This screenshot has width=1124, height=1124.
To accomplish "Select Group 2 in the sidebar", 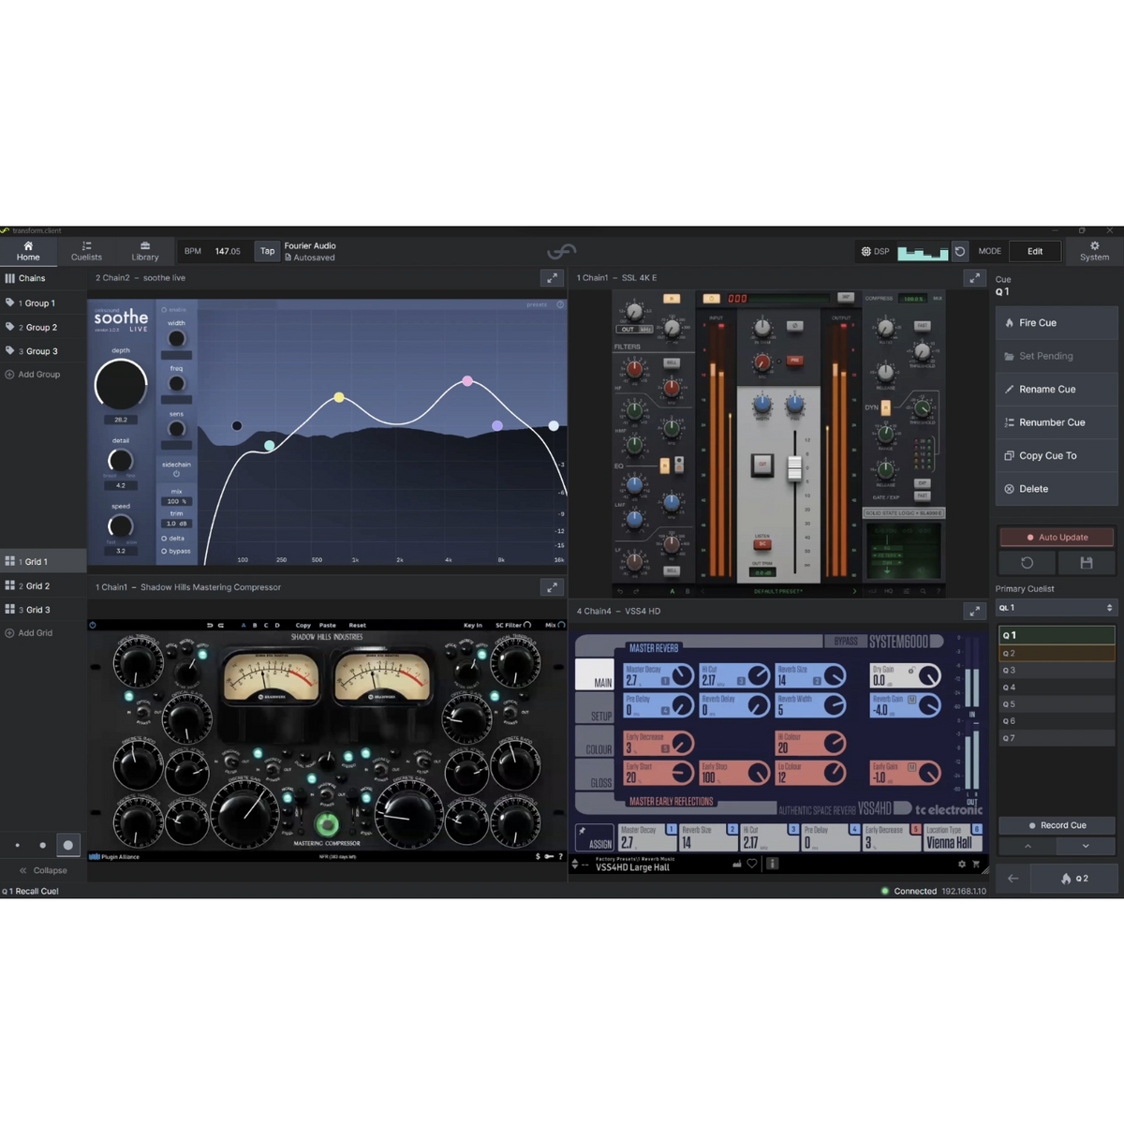I will (x=43, y=327).
